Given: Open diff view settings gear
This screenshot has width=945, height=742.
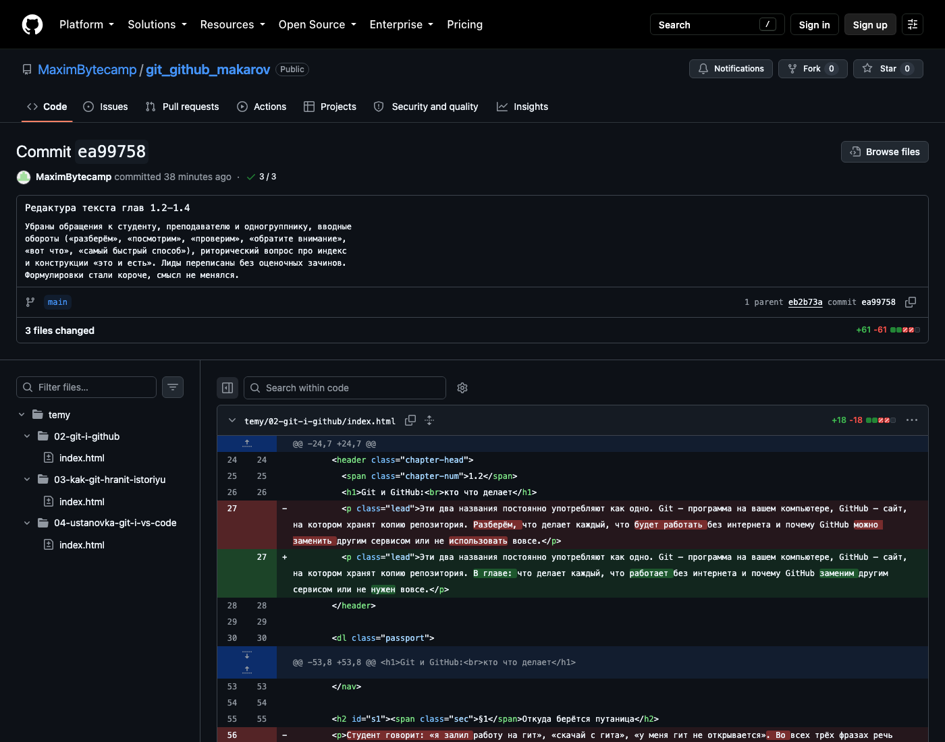Looking at the screenshot, I should 462,388.
